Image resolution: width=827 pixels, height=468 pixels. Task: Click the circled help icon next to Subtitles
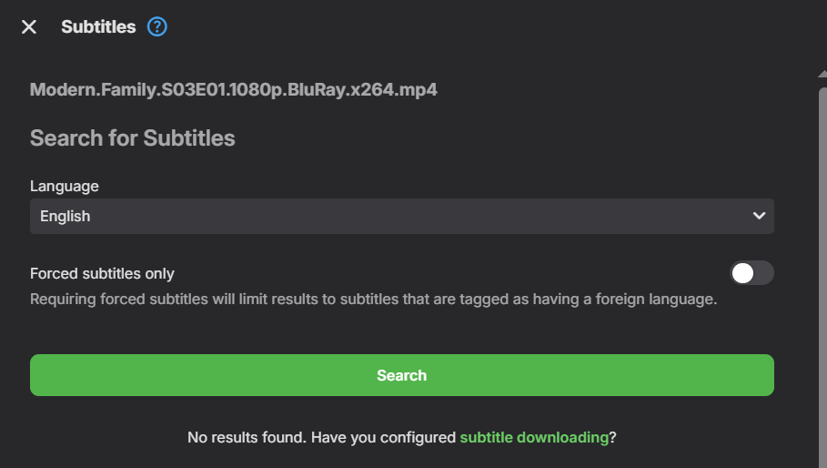pyautogui.click(x=157, y=27)
